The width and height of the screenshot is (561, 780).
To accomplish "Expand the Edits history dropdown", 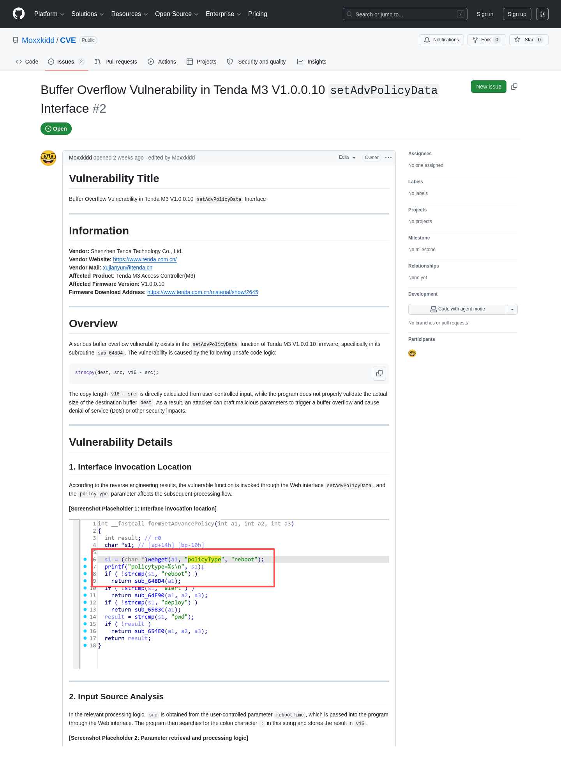I will (x=347, y=158).
